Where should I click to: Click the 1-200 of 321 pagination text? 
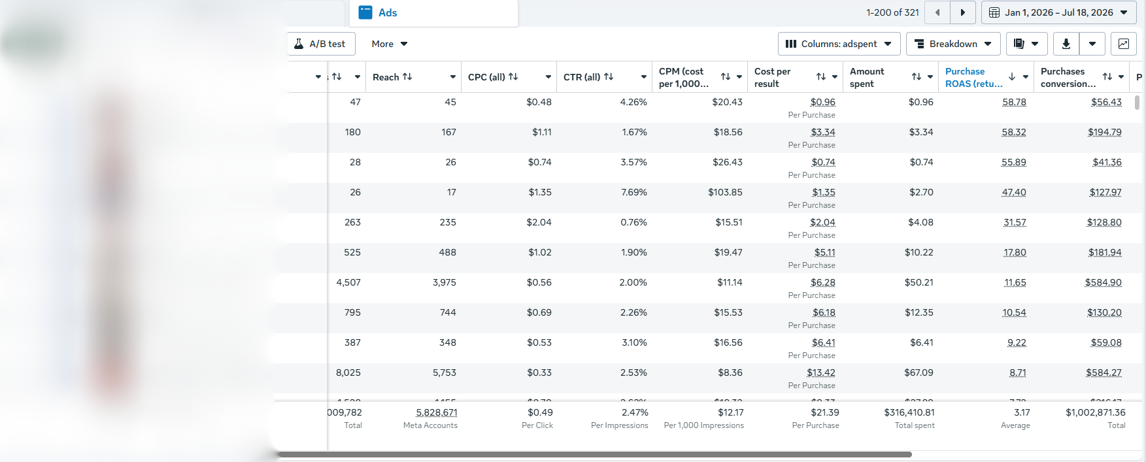[892, 12]
